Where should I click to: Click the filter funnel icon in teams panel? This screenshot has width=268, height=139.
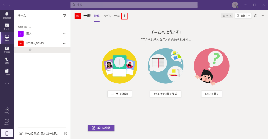tap(65, 16)
